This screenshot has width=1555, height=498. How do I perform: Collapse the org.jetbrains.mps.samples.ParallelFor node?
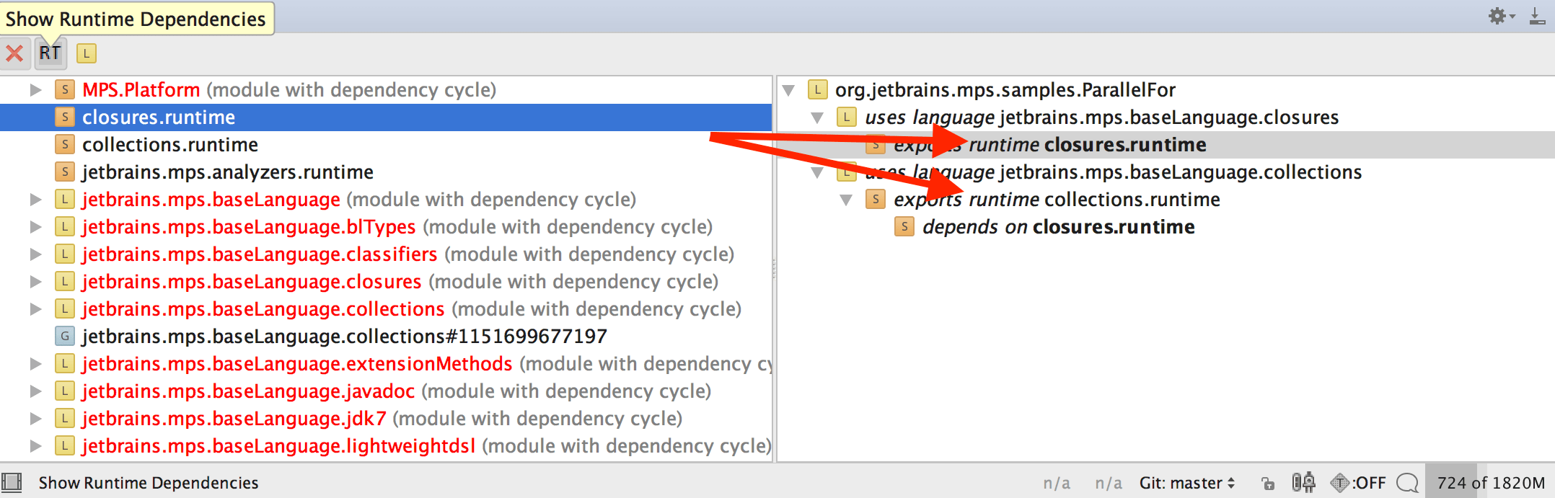[789, 90]
